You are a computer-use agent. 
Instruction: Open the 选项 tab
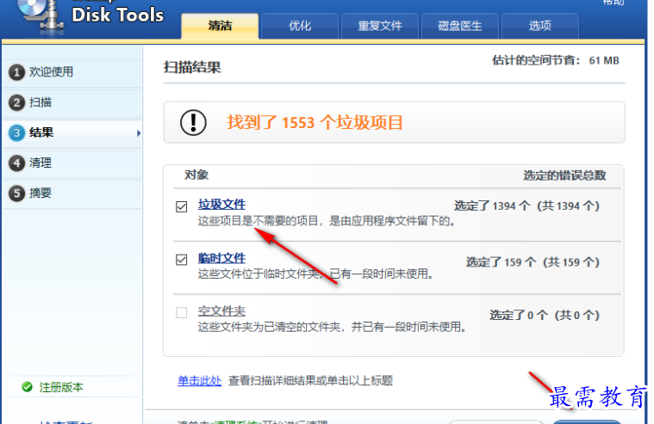click(x=539, y=26)
